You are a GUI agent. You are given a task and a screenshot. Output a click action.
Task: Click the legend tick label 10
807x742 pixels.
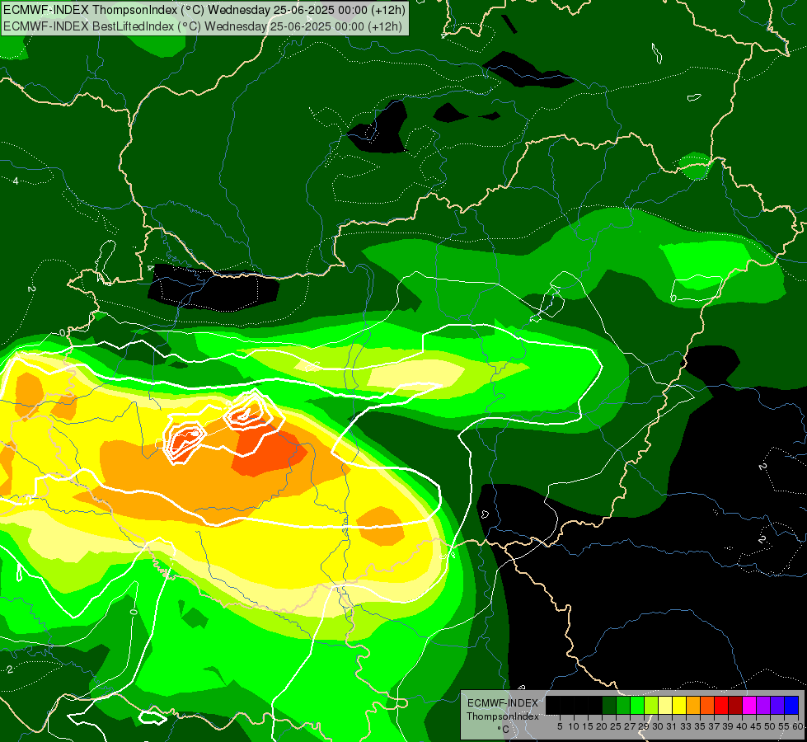pyautogui.click(x=574, y=726)
